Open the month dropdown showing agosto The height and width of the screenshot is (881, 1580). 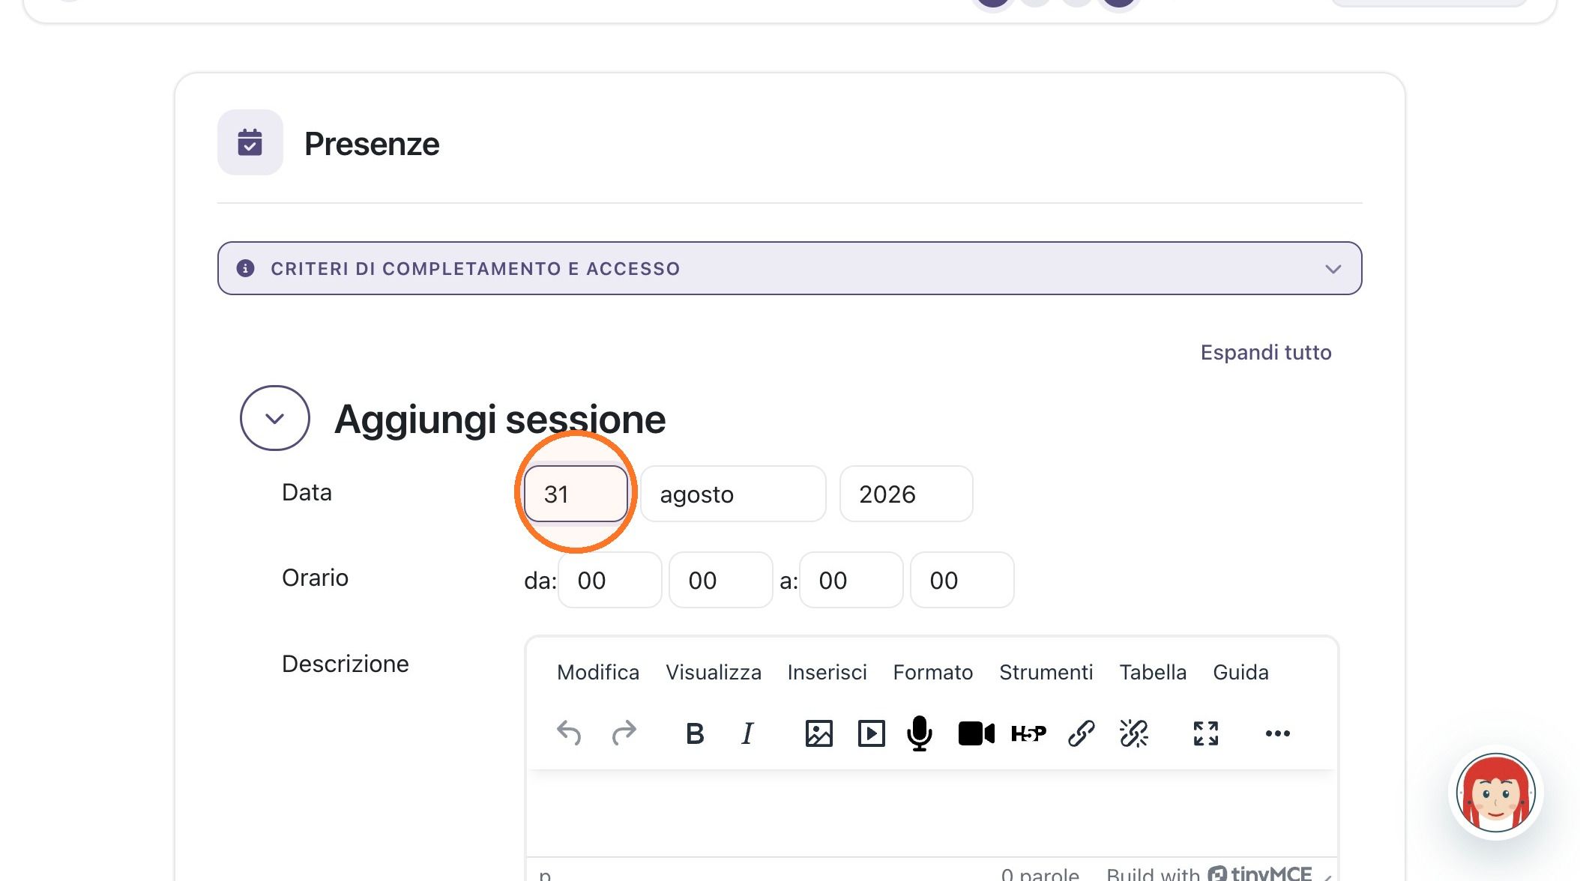[x=733, y=494]
